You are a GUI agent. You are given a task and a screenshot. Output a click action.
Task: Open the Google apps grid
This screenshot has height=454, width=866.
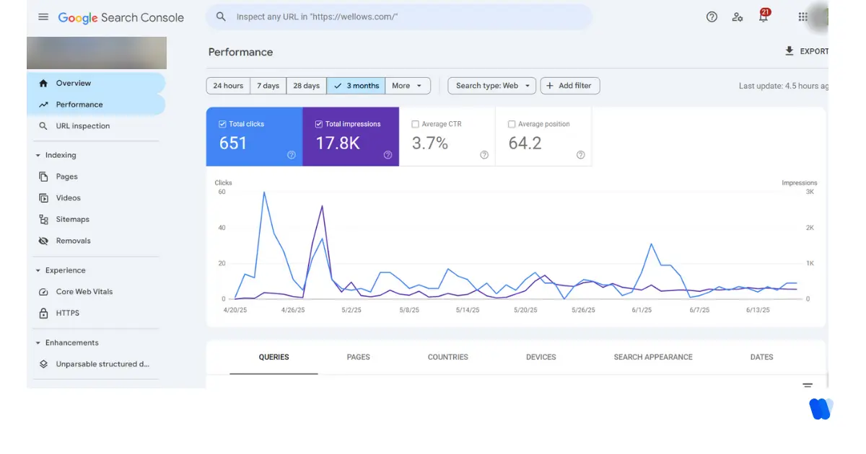802,17
